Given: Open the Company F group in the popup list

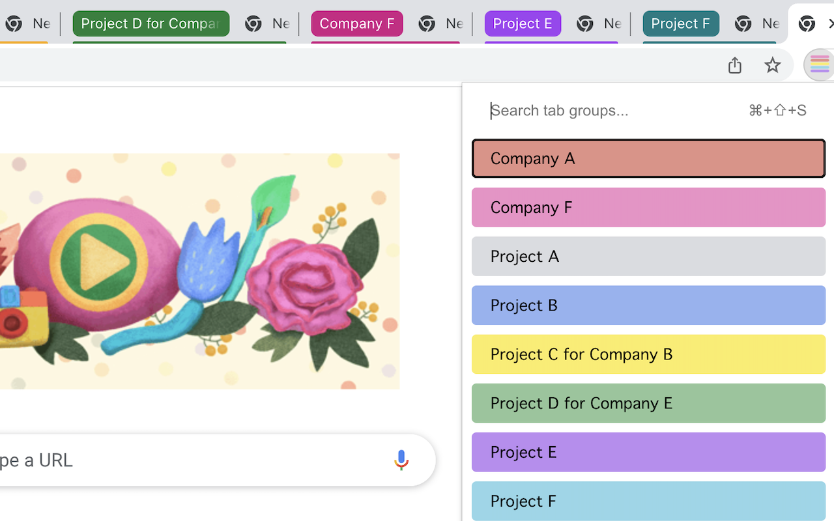Looking at the screenshot, I should 648,207.
